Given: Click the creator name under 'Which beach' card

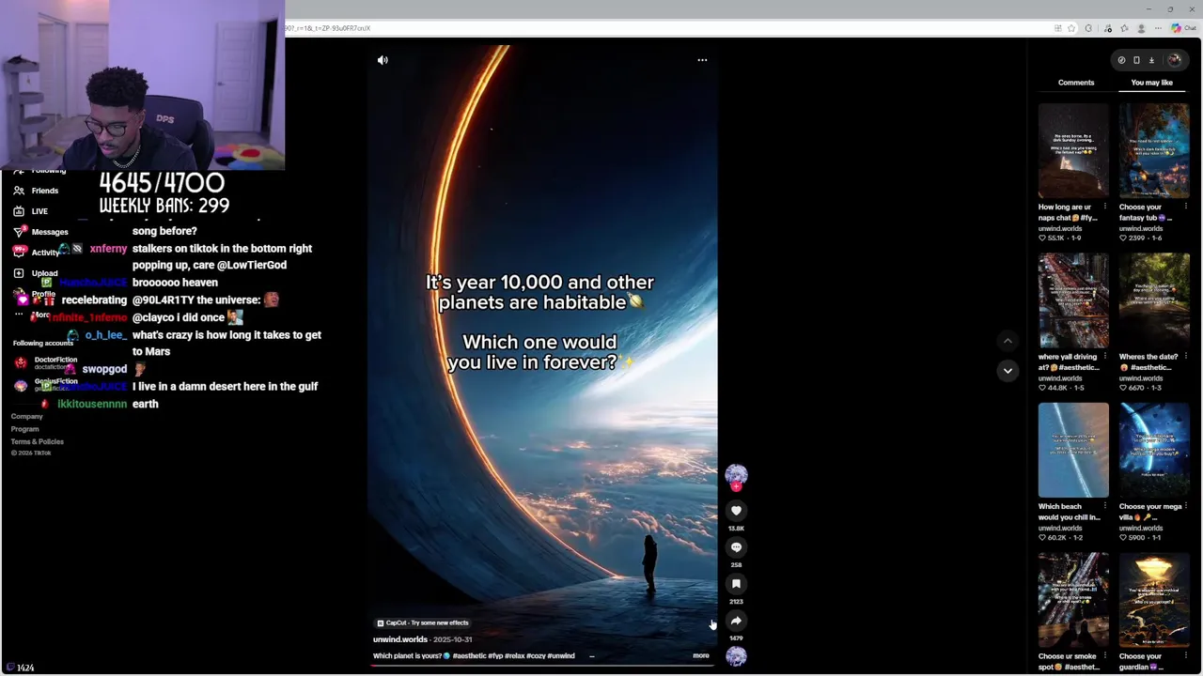Looking at the screenshot, I should (x=1060, y=528).
